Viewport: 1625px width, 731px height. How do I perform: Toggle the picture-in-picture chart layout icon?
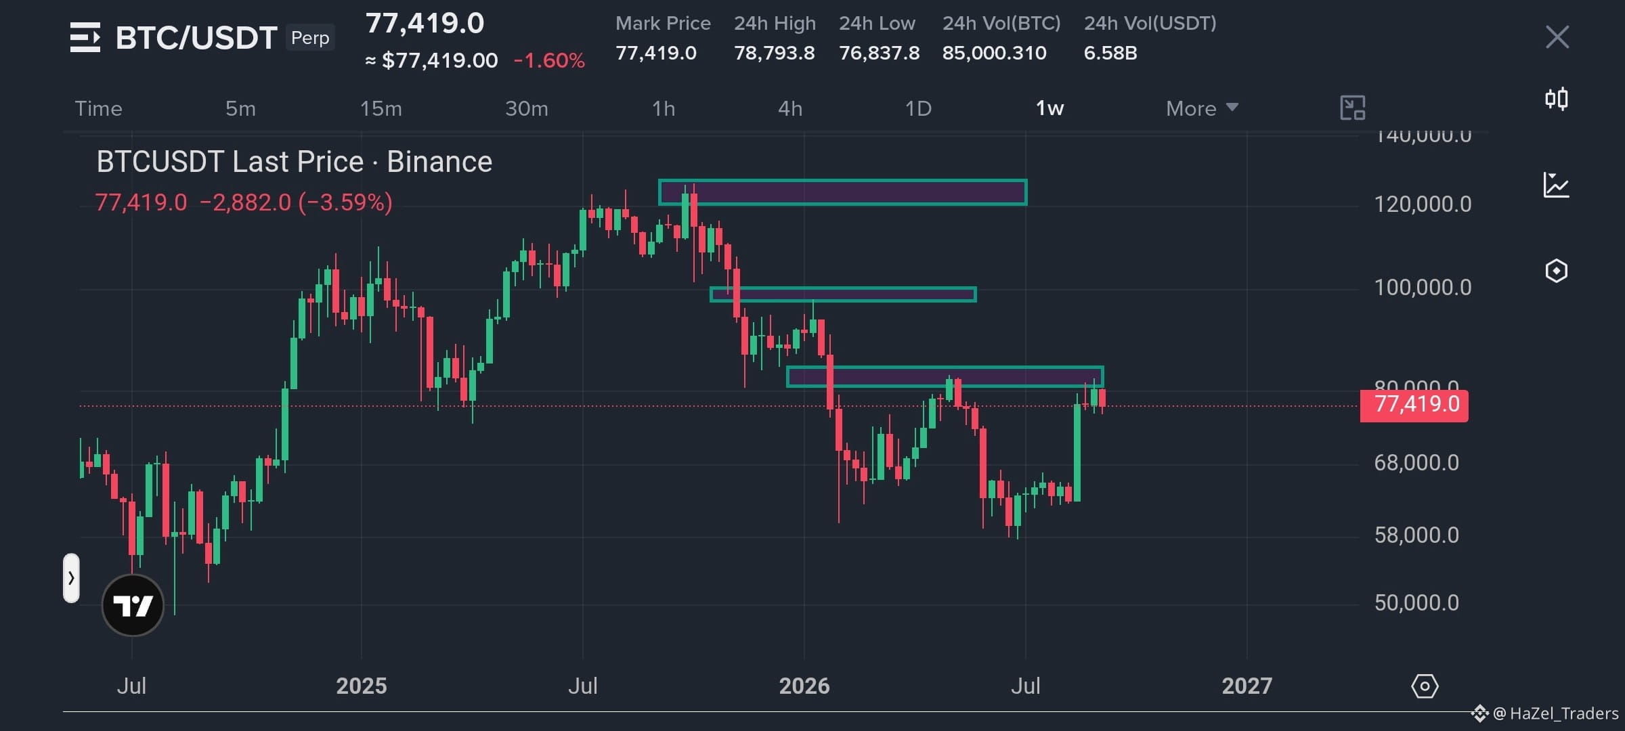click(x=1352, y=108)
